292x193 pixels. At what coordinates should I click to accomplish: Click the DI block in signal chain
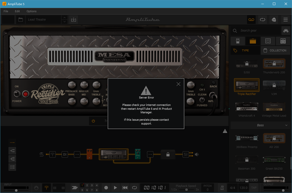pos(65,154)
